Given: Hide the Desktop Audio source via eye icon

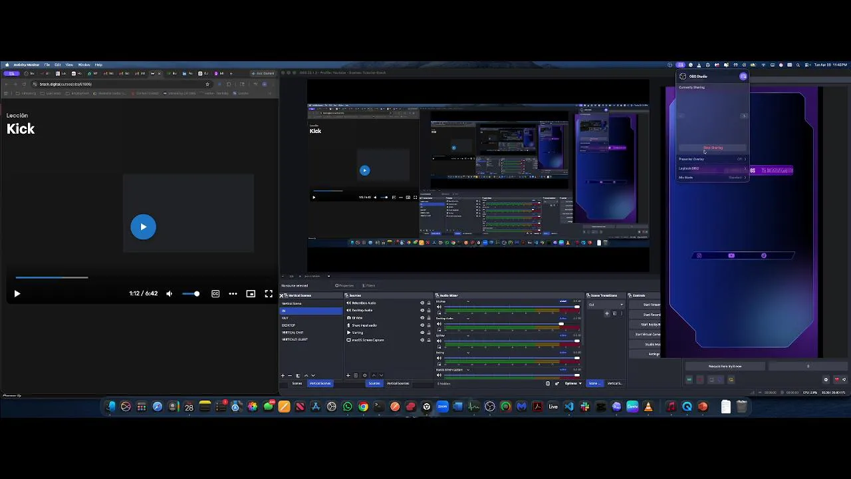Looking at the screenshot, I should tap(422, 310).
